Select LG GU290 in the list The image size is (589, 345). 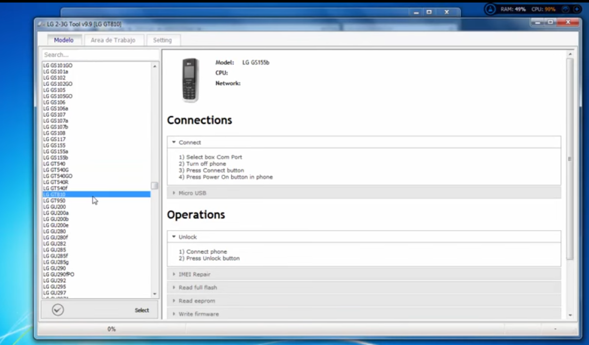tap(96, 268)
